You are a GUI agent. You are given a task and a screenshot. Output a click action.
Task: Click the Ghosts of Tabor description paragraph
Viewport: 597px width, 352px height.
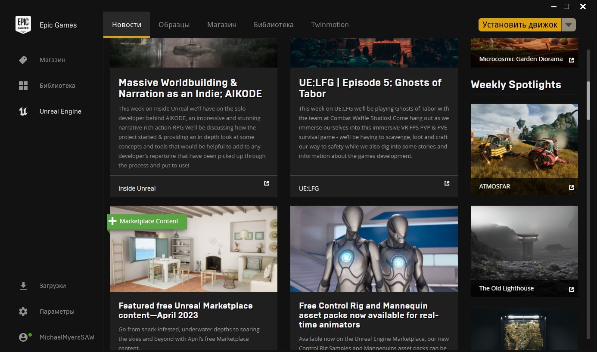(374, 132)
